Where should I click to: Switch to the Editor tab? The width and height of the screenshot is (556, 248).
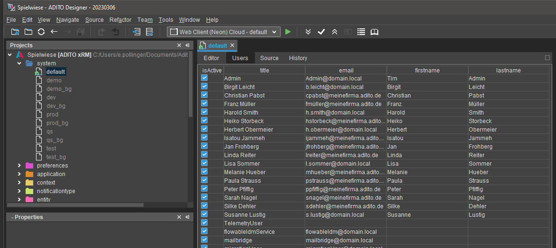coord(211,58)
